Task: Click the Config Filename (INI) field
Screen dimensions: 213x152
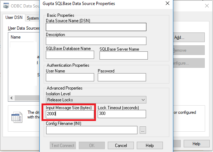Action: [x=92, y=130]
